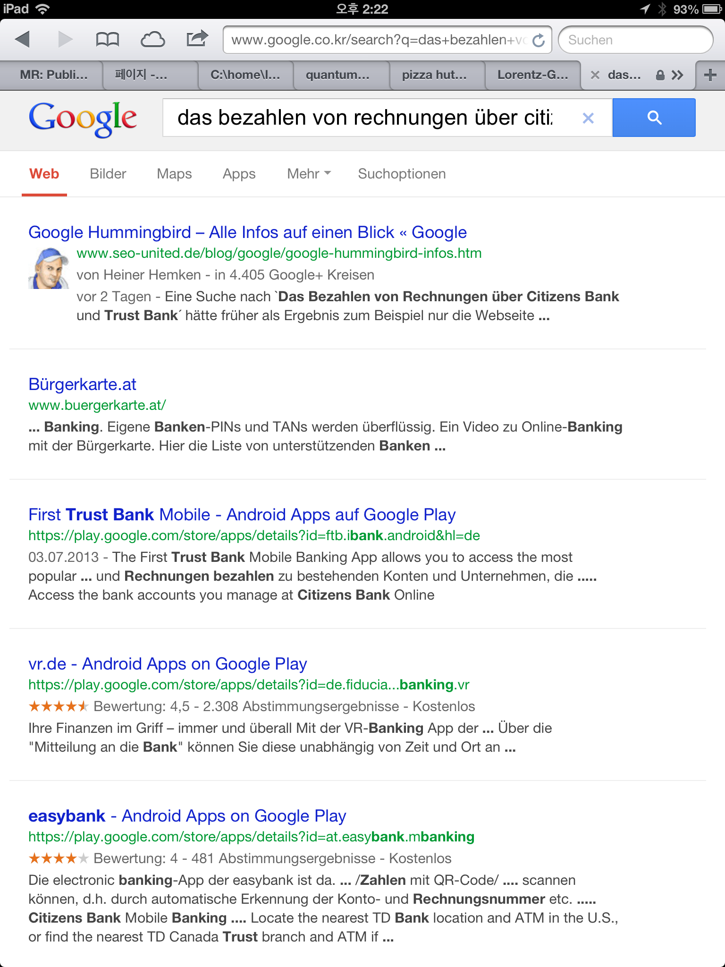The width and height of the screenshot is (725, 967).
Task: Show more tabs with double chevron
Action: pyautogui.click(x=677, y=75)
